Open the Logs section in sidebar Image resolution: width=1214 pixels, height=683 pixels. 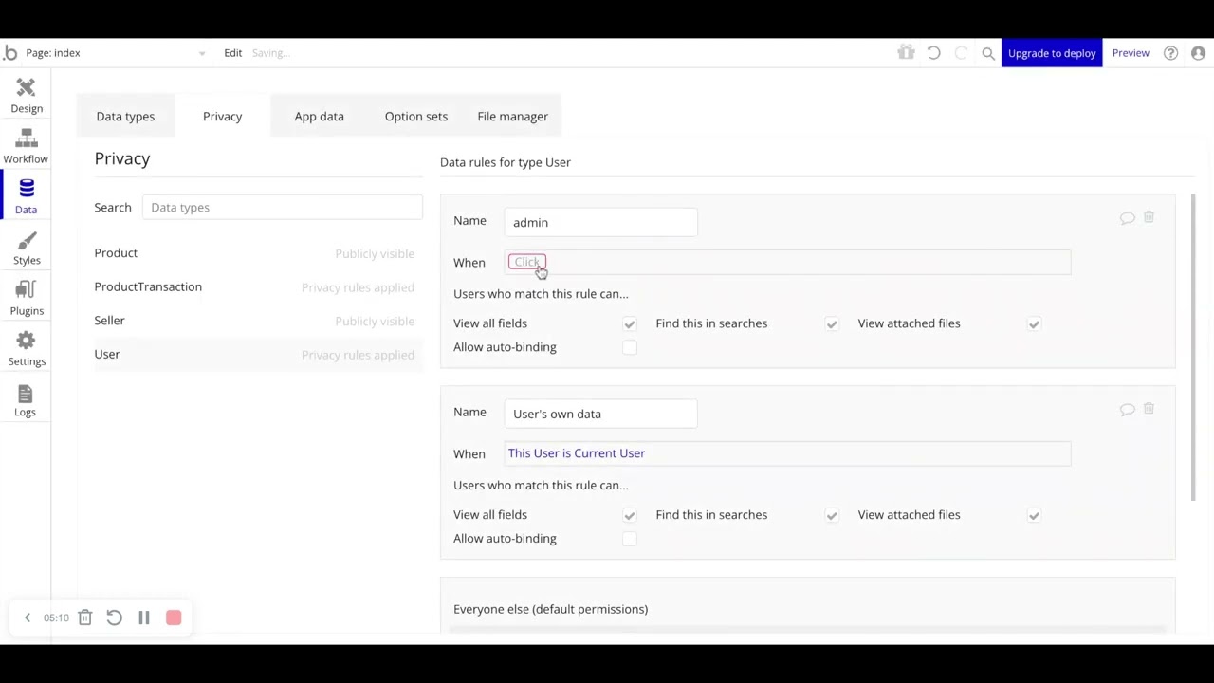pos(26,399)
